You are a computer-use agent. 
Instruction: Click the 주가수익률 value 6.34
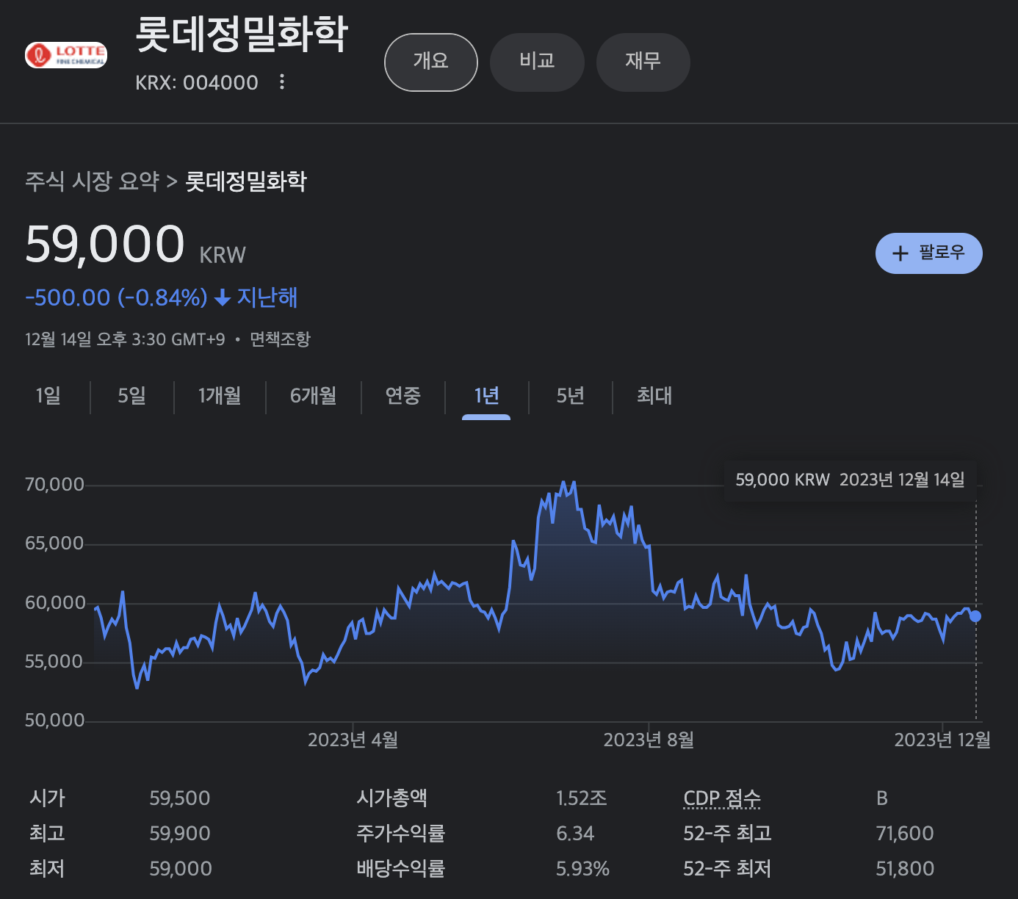[x=575, y=834]
